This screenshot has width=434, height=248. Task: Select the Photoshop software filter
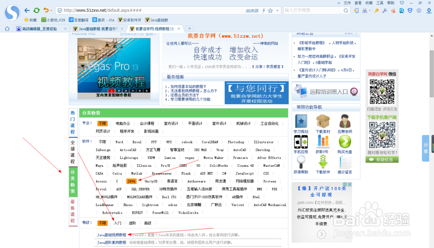tap(236, 142)
